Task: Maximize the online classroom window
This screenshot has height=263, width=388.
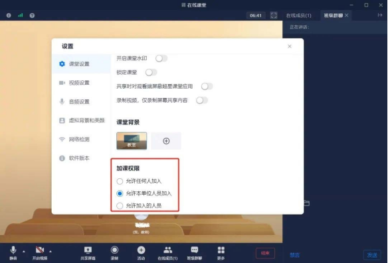Action: coord(366,5)
